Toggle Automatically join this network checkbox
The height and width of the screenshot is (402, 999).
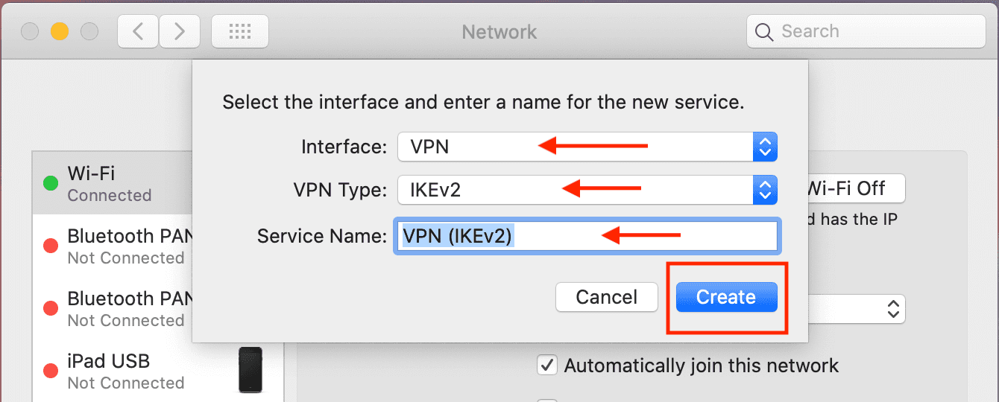(x=547, y=366)
